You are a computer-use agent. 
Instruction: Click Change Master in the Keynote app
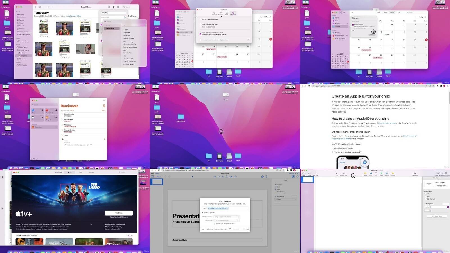point(441,186)
